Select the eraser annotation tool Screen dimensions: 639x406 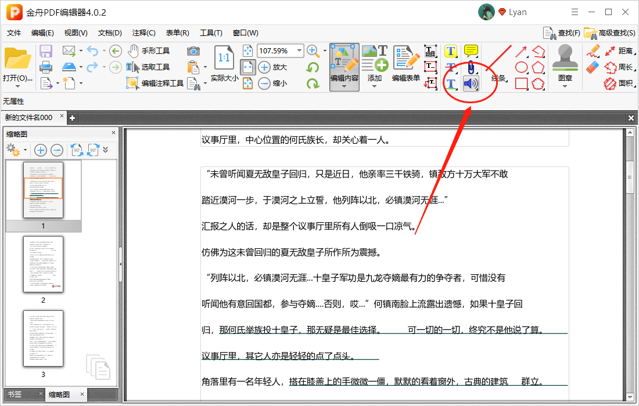(593, 67)
